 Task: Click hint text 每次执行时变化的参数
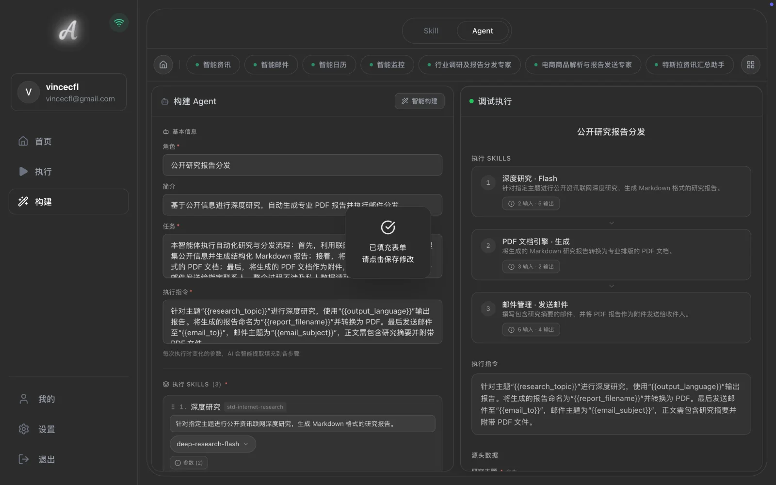coord(231,354)
